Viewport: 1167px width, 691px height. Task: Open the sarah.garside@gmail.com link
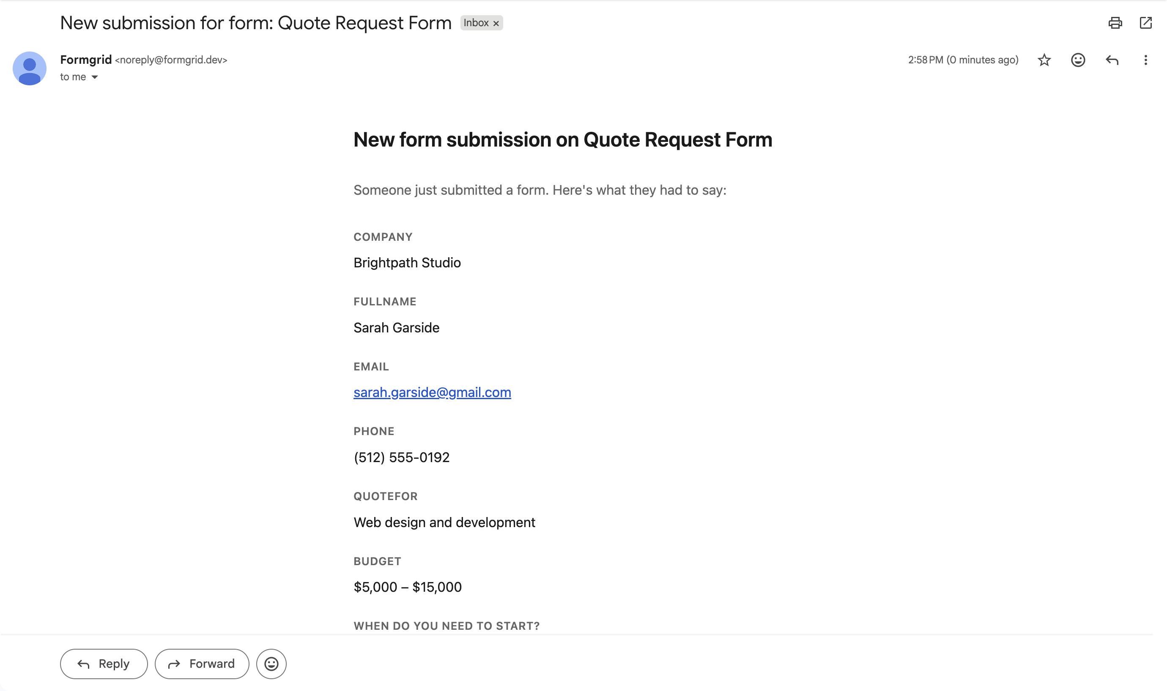(x=432, y=392)
